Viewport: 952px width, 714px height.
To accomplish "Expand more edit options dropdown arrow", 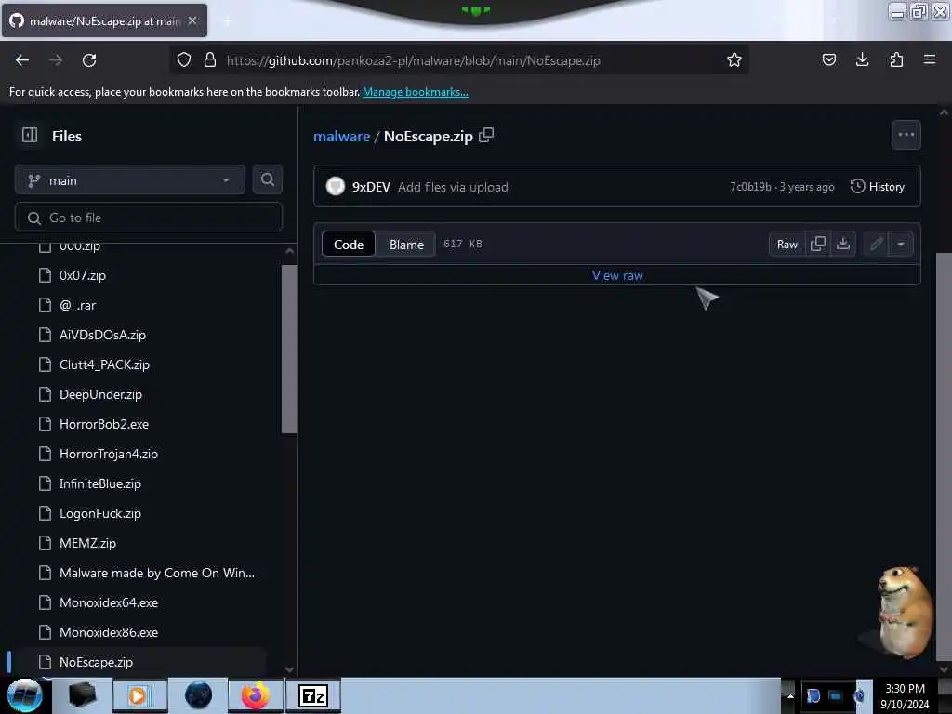I will tap(901, 245).
